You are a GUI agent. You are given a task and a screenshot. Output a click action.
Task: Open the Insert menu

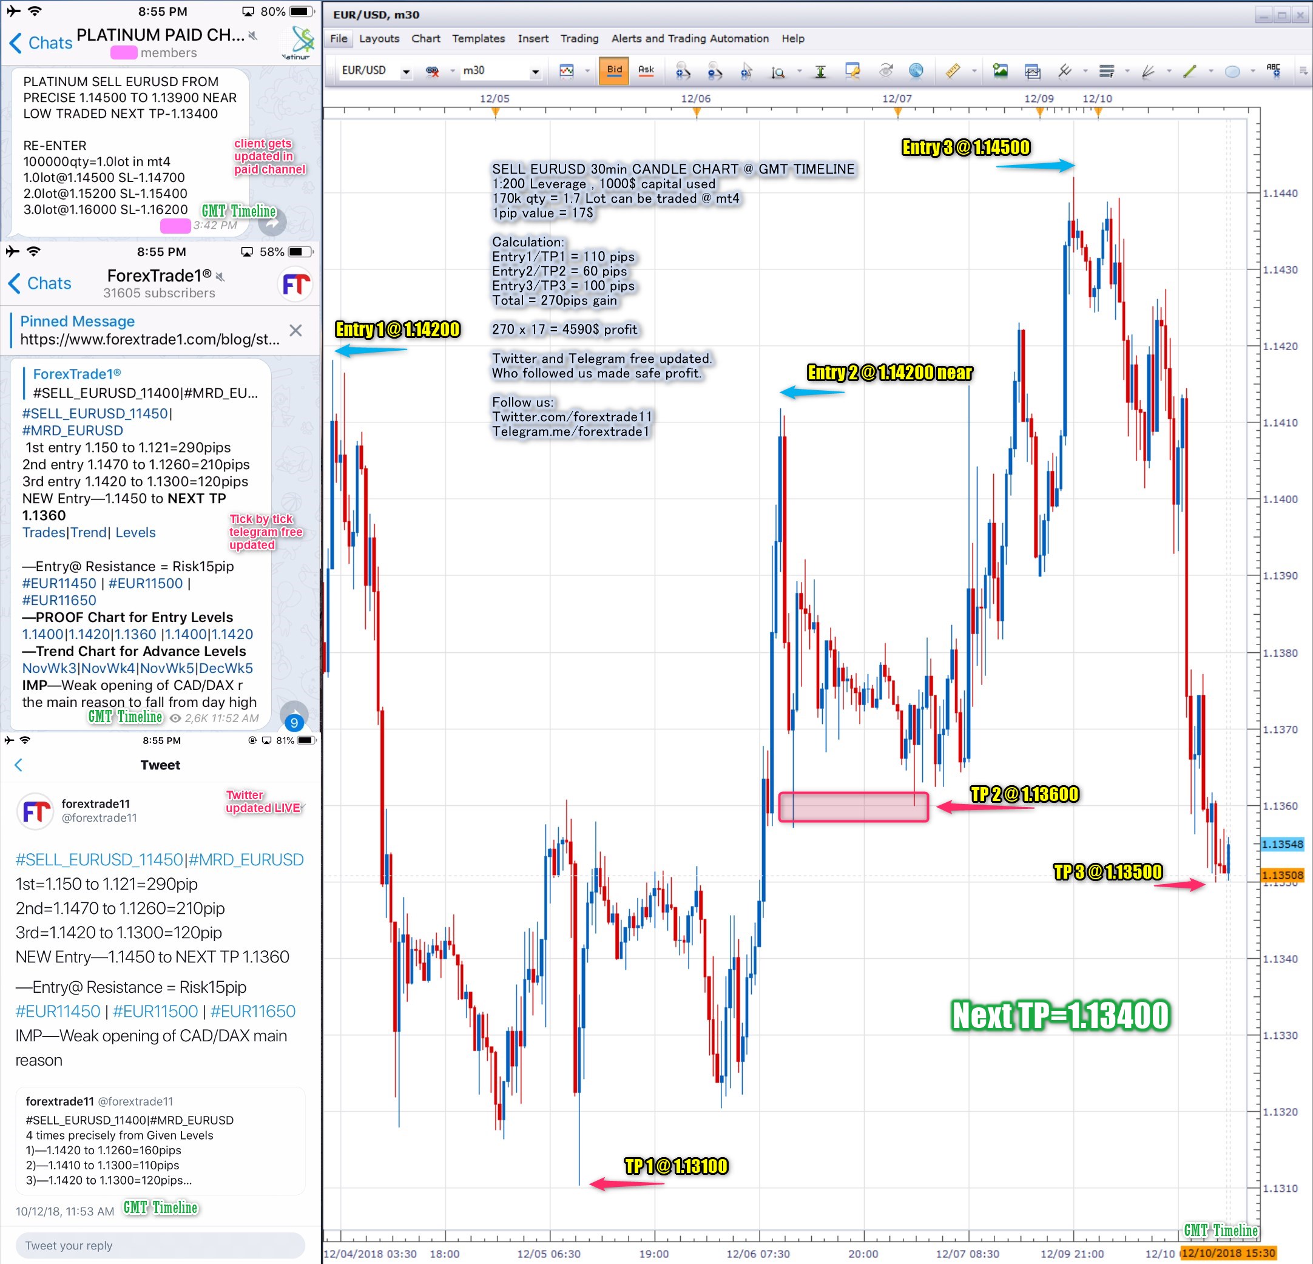(x=533, y=39)
